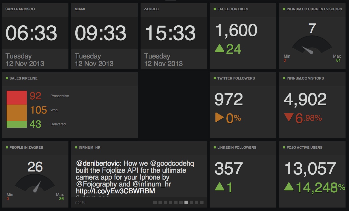The image size is (349, 211).
Task: Select the red Prospective bar in Sales Pipeline
Action: [17, 97]
